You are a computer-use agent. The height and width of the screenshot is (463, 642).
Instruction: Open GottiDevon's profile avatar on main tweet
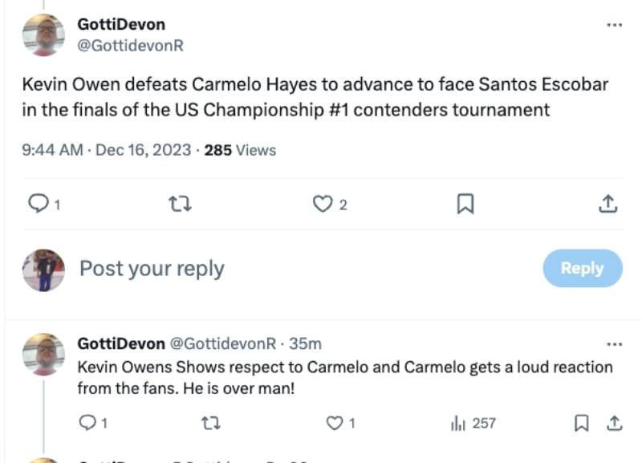point(43,35)
